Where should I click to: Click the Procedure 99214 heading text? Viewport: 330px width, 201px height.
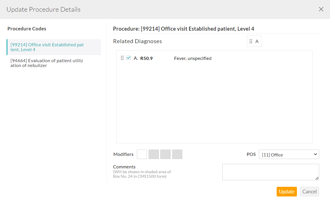point(183,29)
